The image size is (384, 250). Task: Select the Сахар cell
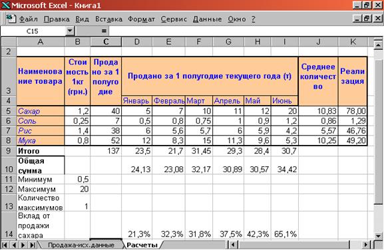(x=41, y=111)
